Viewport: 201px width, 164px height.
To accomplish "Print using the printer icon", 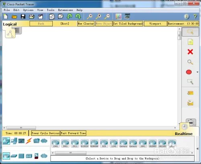I will coord(32,16).
